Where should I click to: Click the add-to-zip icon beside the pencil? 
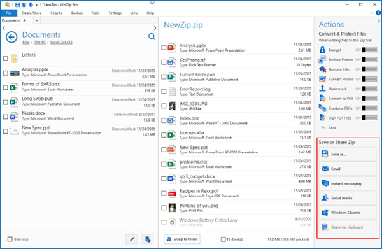[148, 239]
